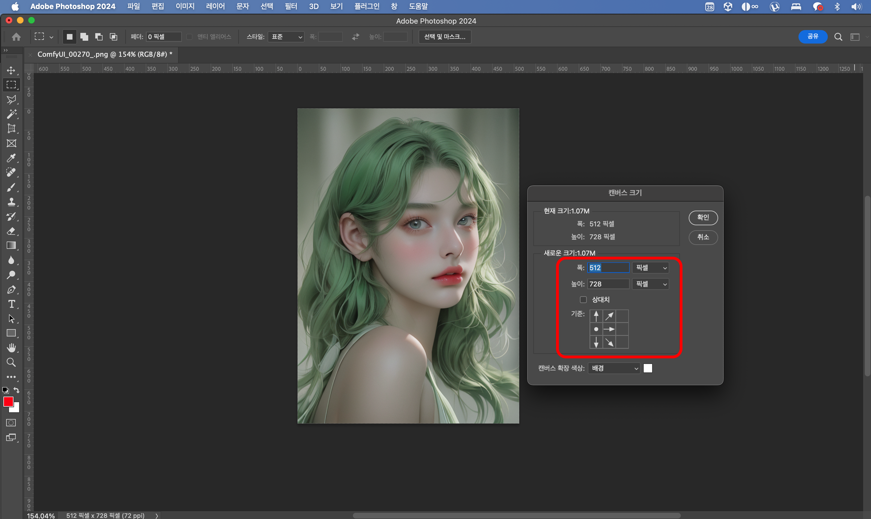Toggle Quick Mask mode icon
The height and width of the screenshot is (519, 871).
pos(11,423)
